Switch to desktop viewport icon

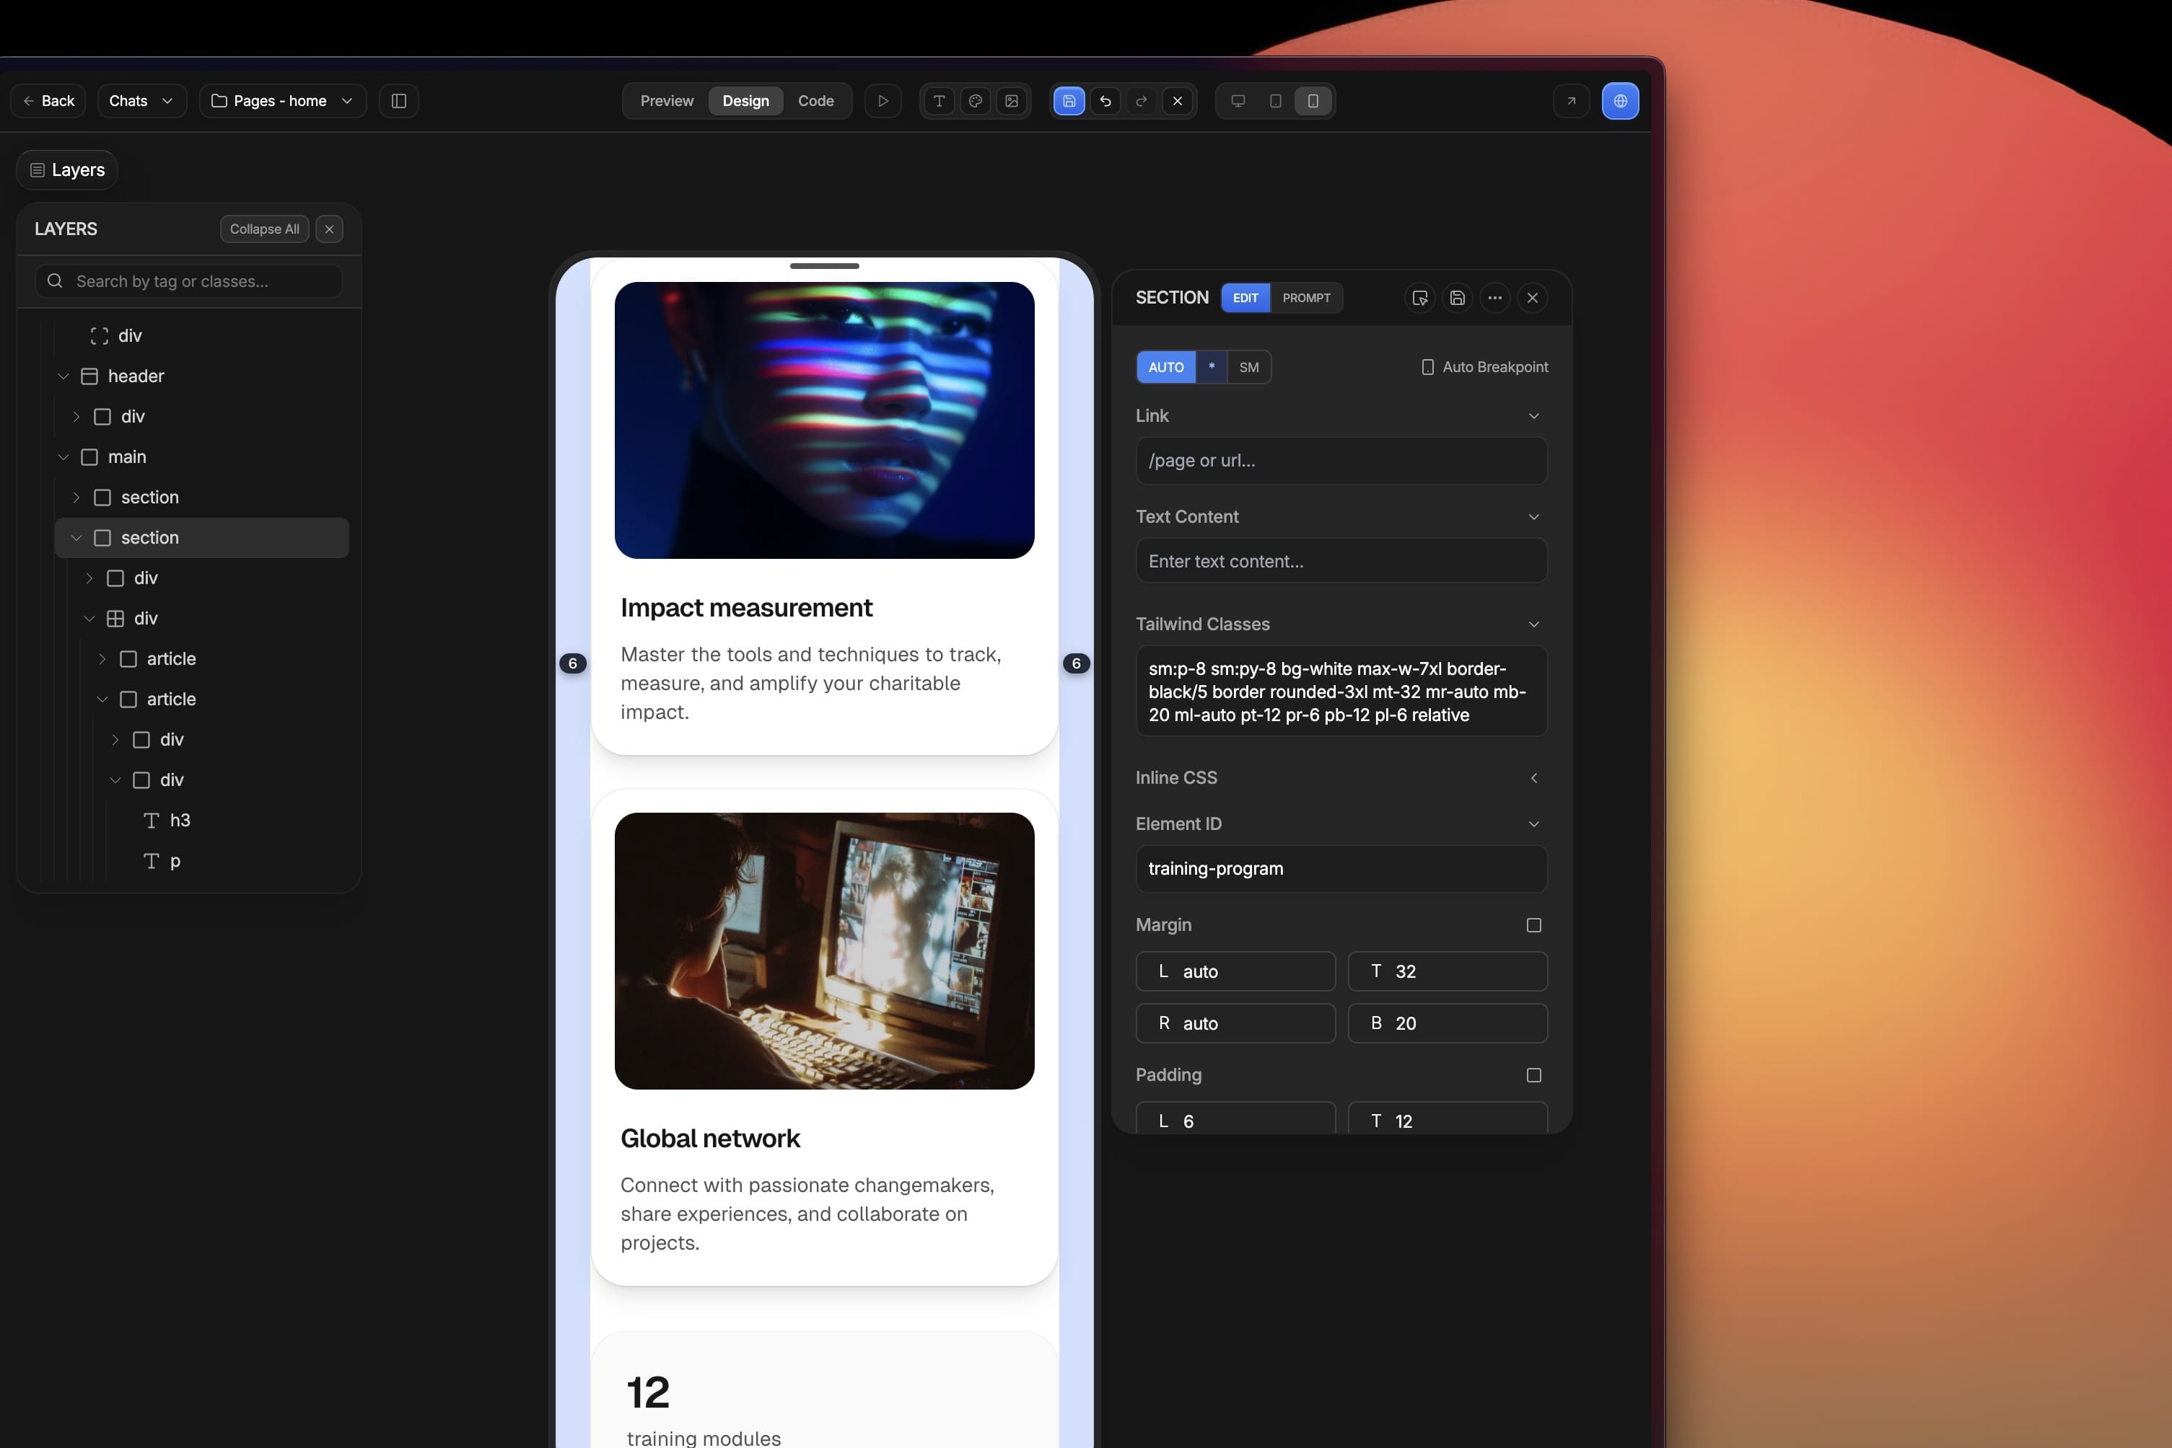click(x=1238, y=102)
